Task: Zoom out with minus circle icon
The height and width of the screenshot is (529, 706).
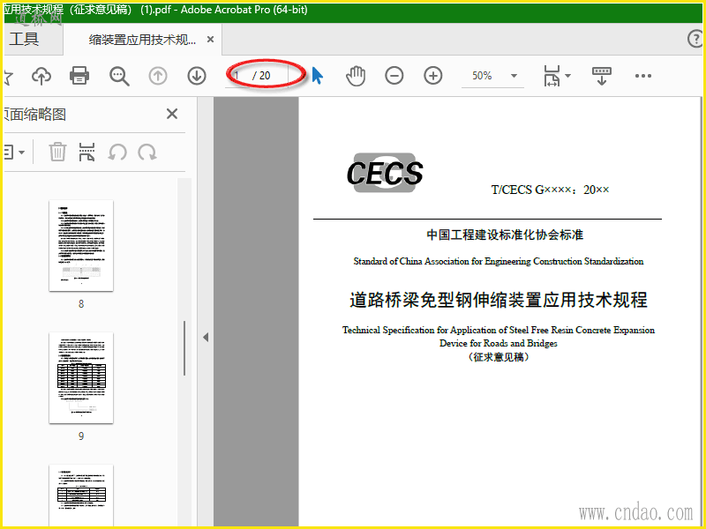Action: click(x=394, y=76)
